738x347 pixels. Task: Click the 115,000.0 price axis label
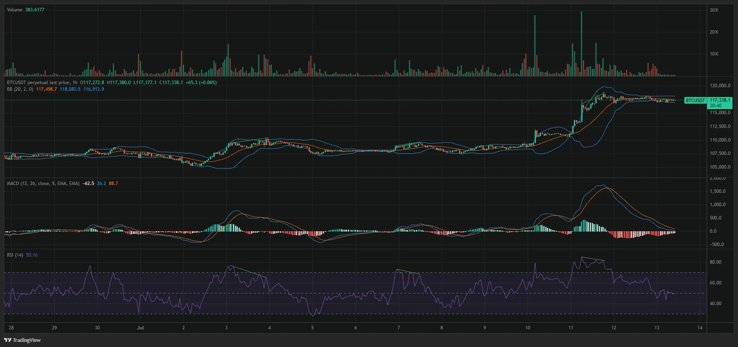point(720,113)
